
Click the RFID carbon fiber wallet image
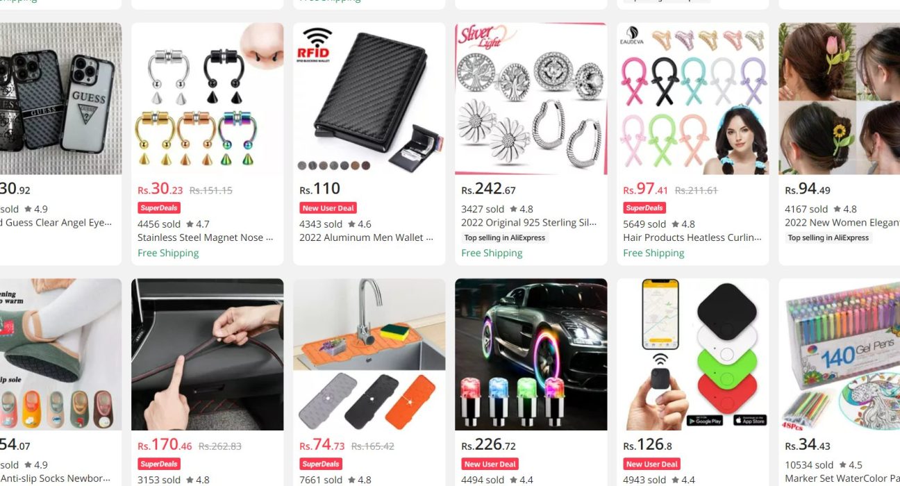coord(369,99)
